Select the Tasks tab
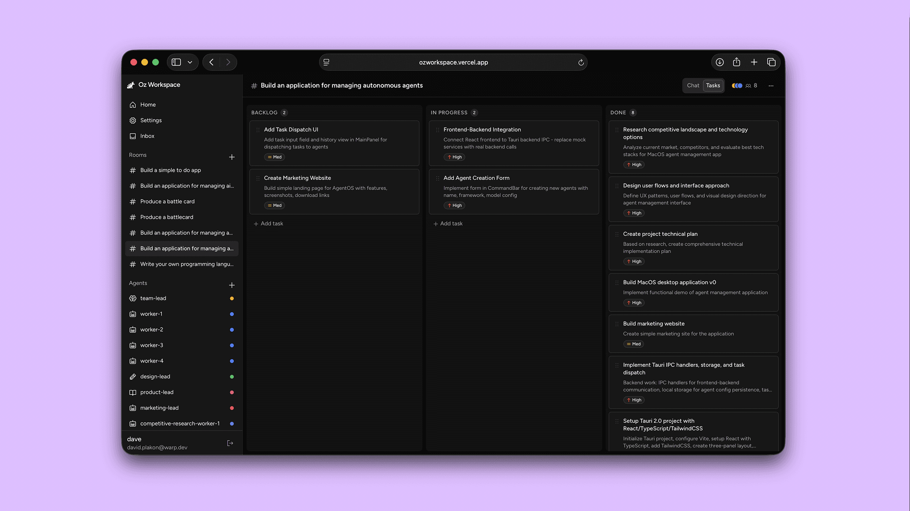910x511 pixels. pyautogui.click(x=712, y=85)
